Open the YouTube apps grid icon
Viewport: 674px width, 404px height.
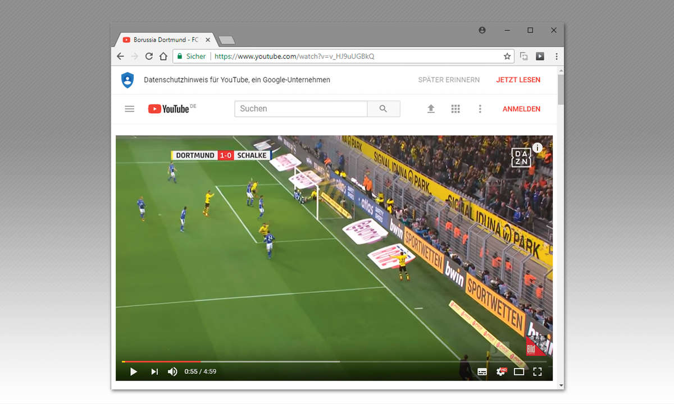pyautogui.click(x=456, y=109)
